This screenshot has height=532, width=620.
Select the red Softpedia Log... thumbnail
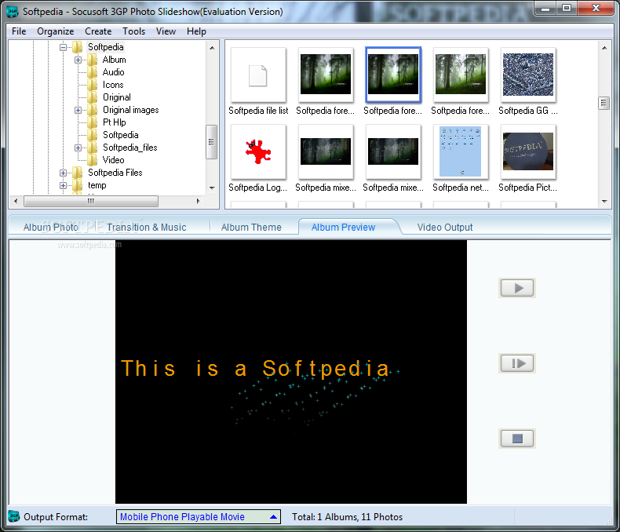coord(258,151)
